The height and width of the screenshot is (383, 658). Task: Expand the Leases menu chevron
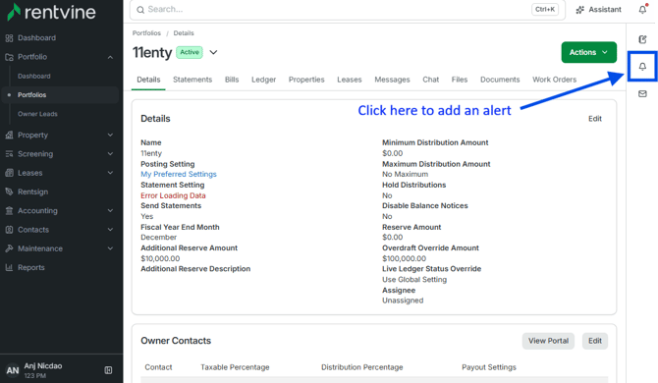point(110,173)
